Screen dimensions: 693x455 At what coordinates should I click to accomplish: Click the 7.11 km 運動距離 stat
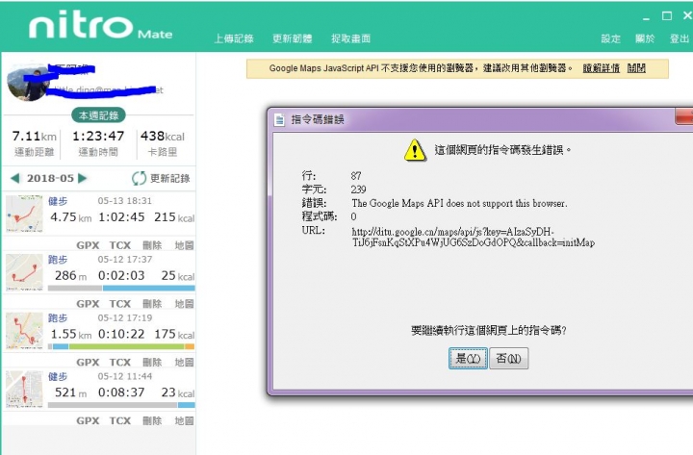(x=34, y=143)
